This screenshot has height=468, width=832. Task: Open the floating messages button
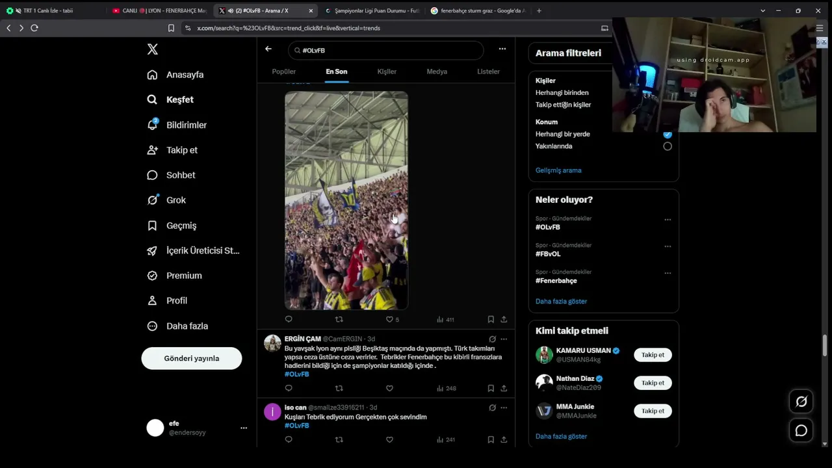pos(801,430)
